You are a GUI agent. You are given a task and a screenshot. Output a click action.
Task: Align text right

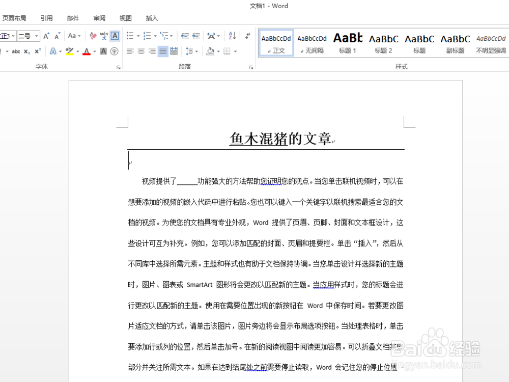click(152, 51)
